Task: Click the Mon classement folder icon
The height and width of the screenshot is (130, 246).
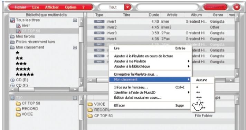Action: 12,47
